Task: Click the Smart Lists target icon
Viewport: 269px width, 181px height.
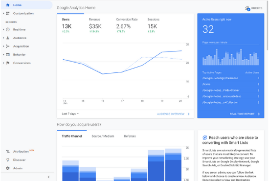Action: [204, 137]
